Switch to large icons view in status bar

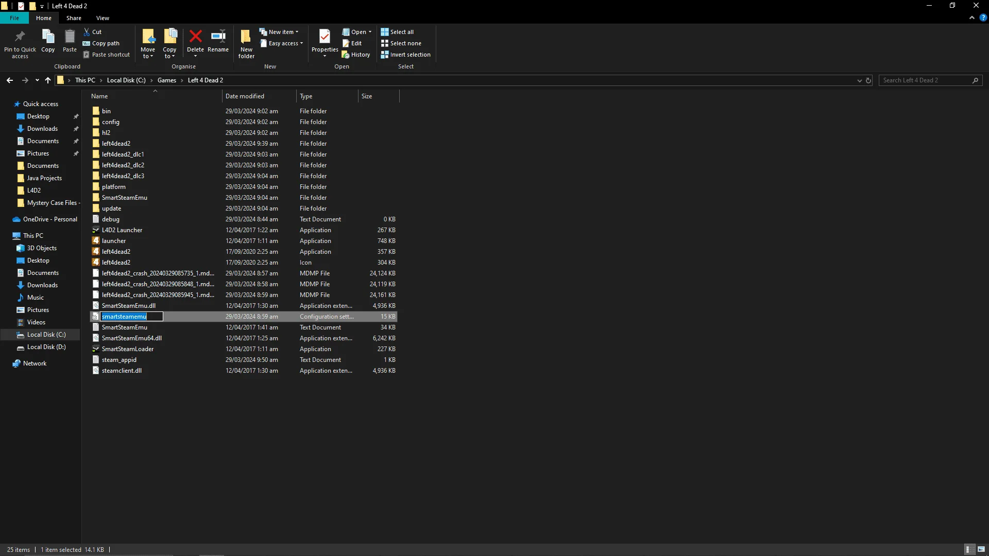981,549
